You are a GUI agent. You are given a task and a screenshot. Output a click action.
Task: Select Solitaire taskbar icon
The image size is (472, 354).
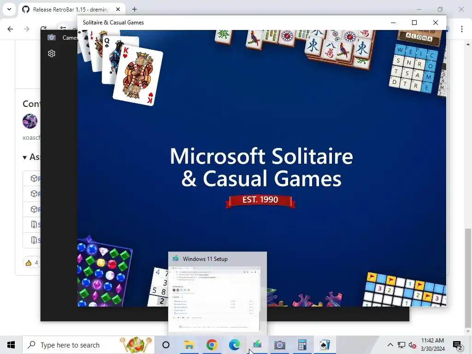tap(325, 345)
